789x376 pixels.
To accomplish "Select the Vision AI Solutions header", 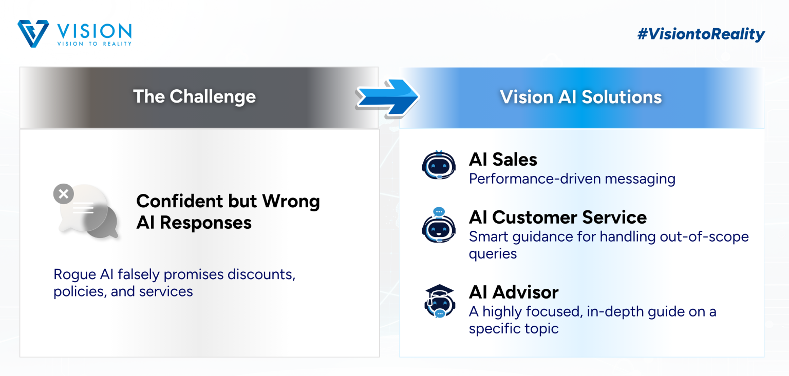I will pos(581,97).
